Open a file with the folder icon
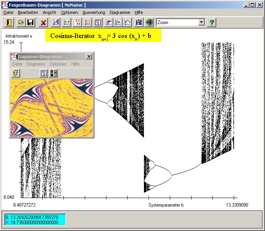Image resolution: width=265 pixels, height=231 pixels. [21, 22]
